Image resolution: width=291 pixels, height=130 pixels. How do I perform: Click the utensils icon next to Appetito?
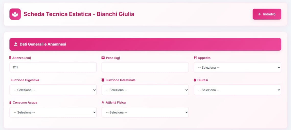[195, 58]
